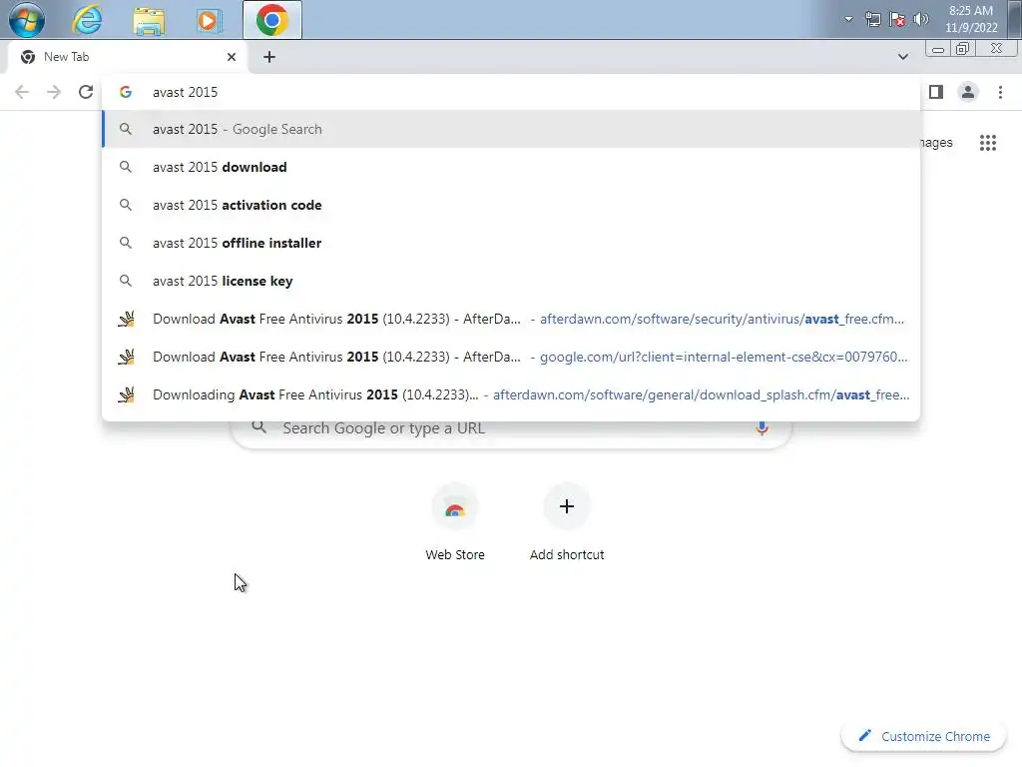
Task: Reload the page
Action: point(86,92)
